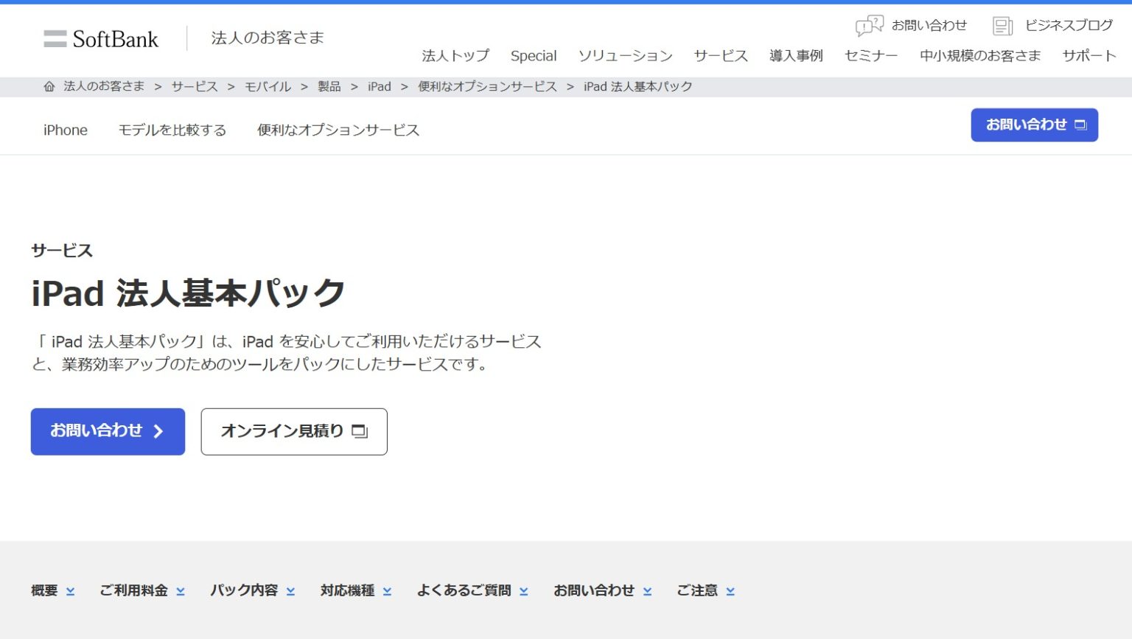Viewport: 1132px width, 639px height.
Task: Jump to ご注意 section anchor
Action: (x=705, y=590)
